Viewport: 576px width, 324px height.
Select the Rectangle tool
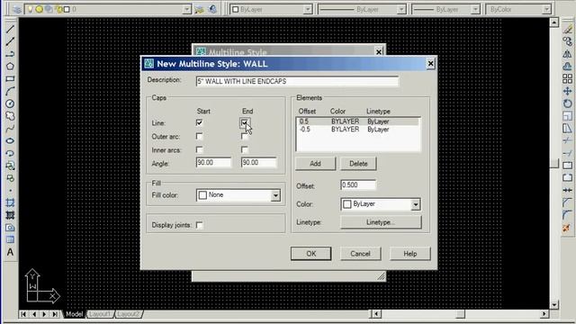pos(10,79)
